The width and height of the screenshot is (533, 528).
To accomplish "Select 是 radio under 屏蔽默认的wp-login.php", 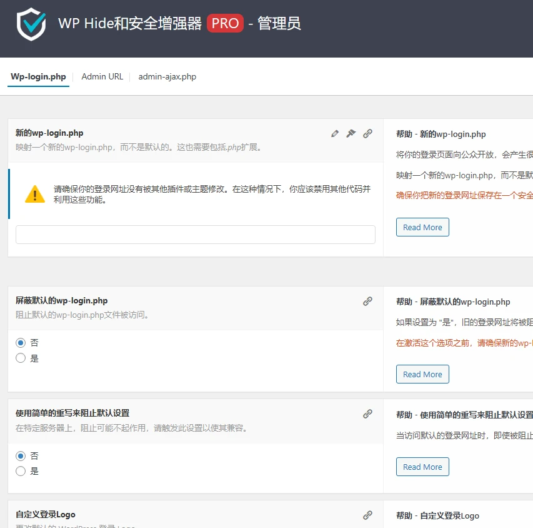I will (19, 357).
